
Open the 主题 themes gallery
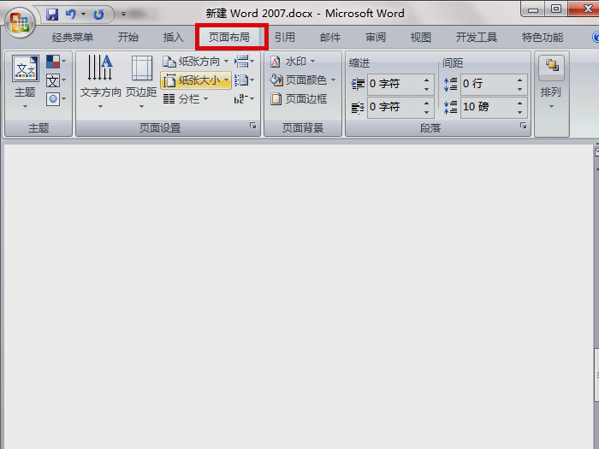[x=25, y=82]
